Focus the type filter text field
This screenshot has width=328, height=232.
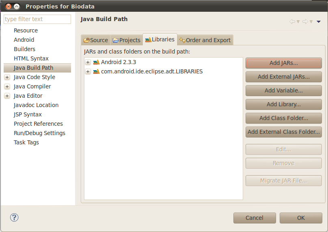click(x=37, y=19)
